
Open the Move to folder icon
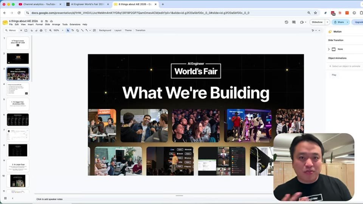47,21
